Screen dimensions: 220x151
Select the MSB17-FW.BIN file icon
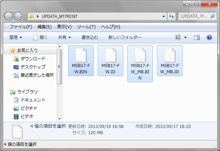coord(81,55)
